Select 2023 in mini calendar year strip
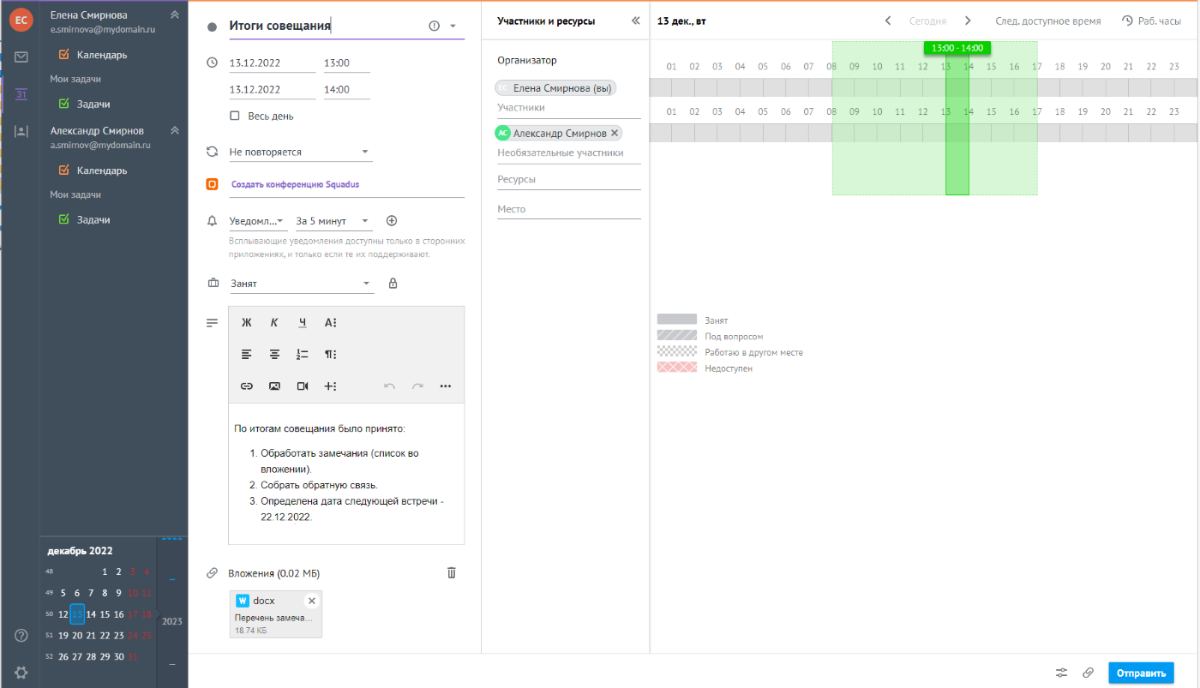 tap(172, 621)
